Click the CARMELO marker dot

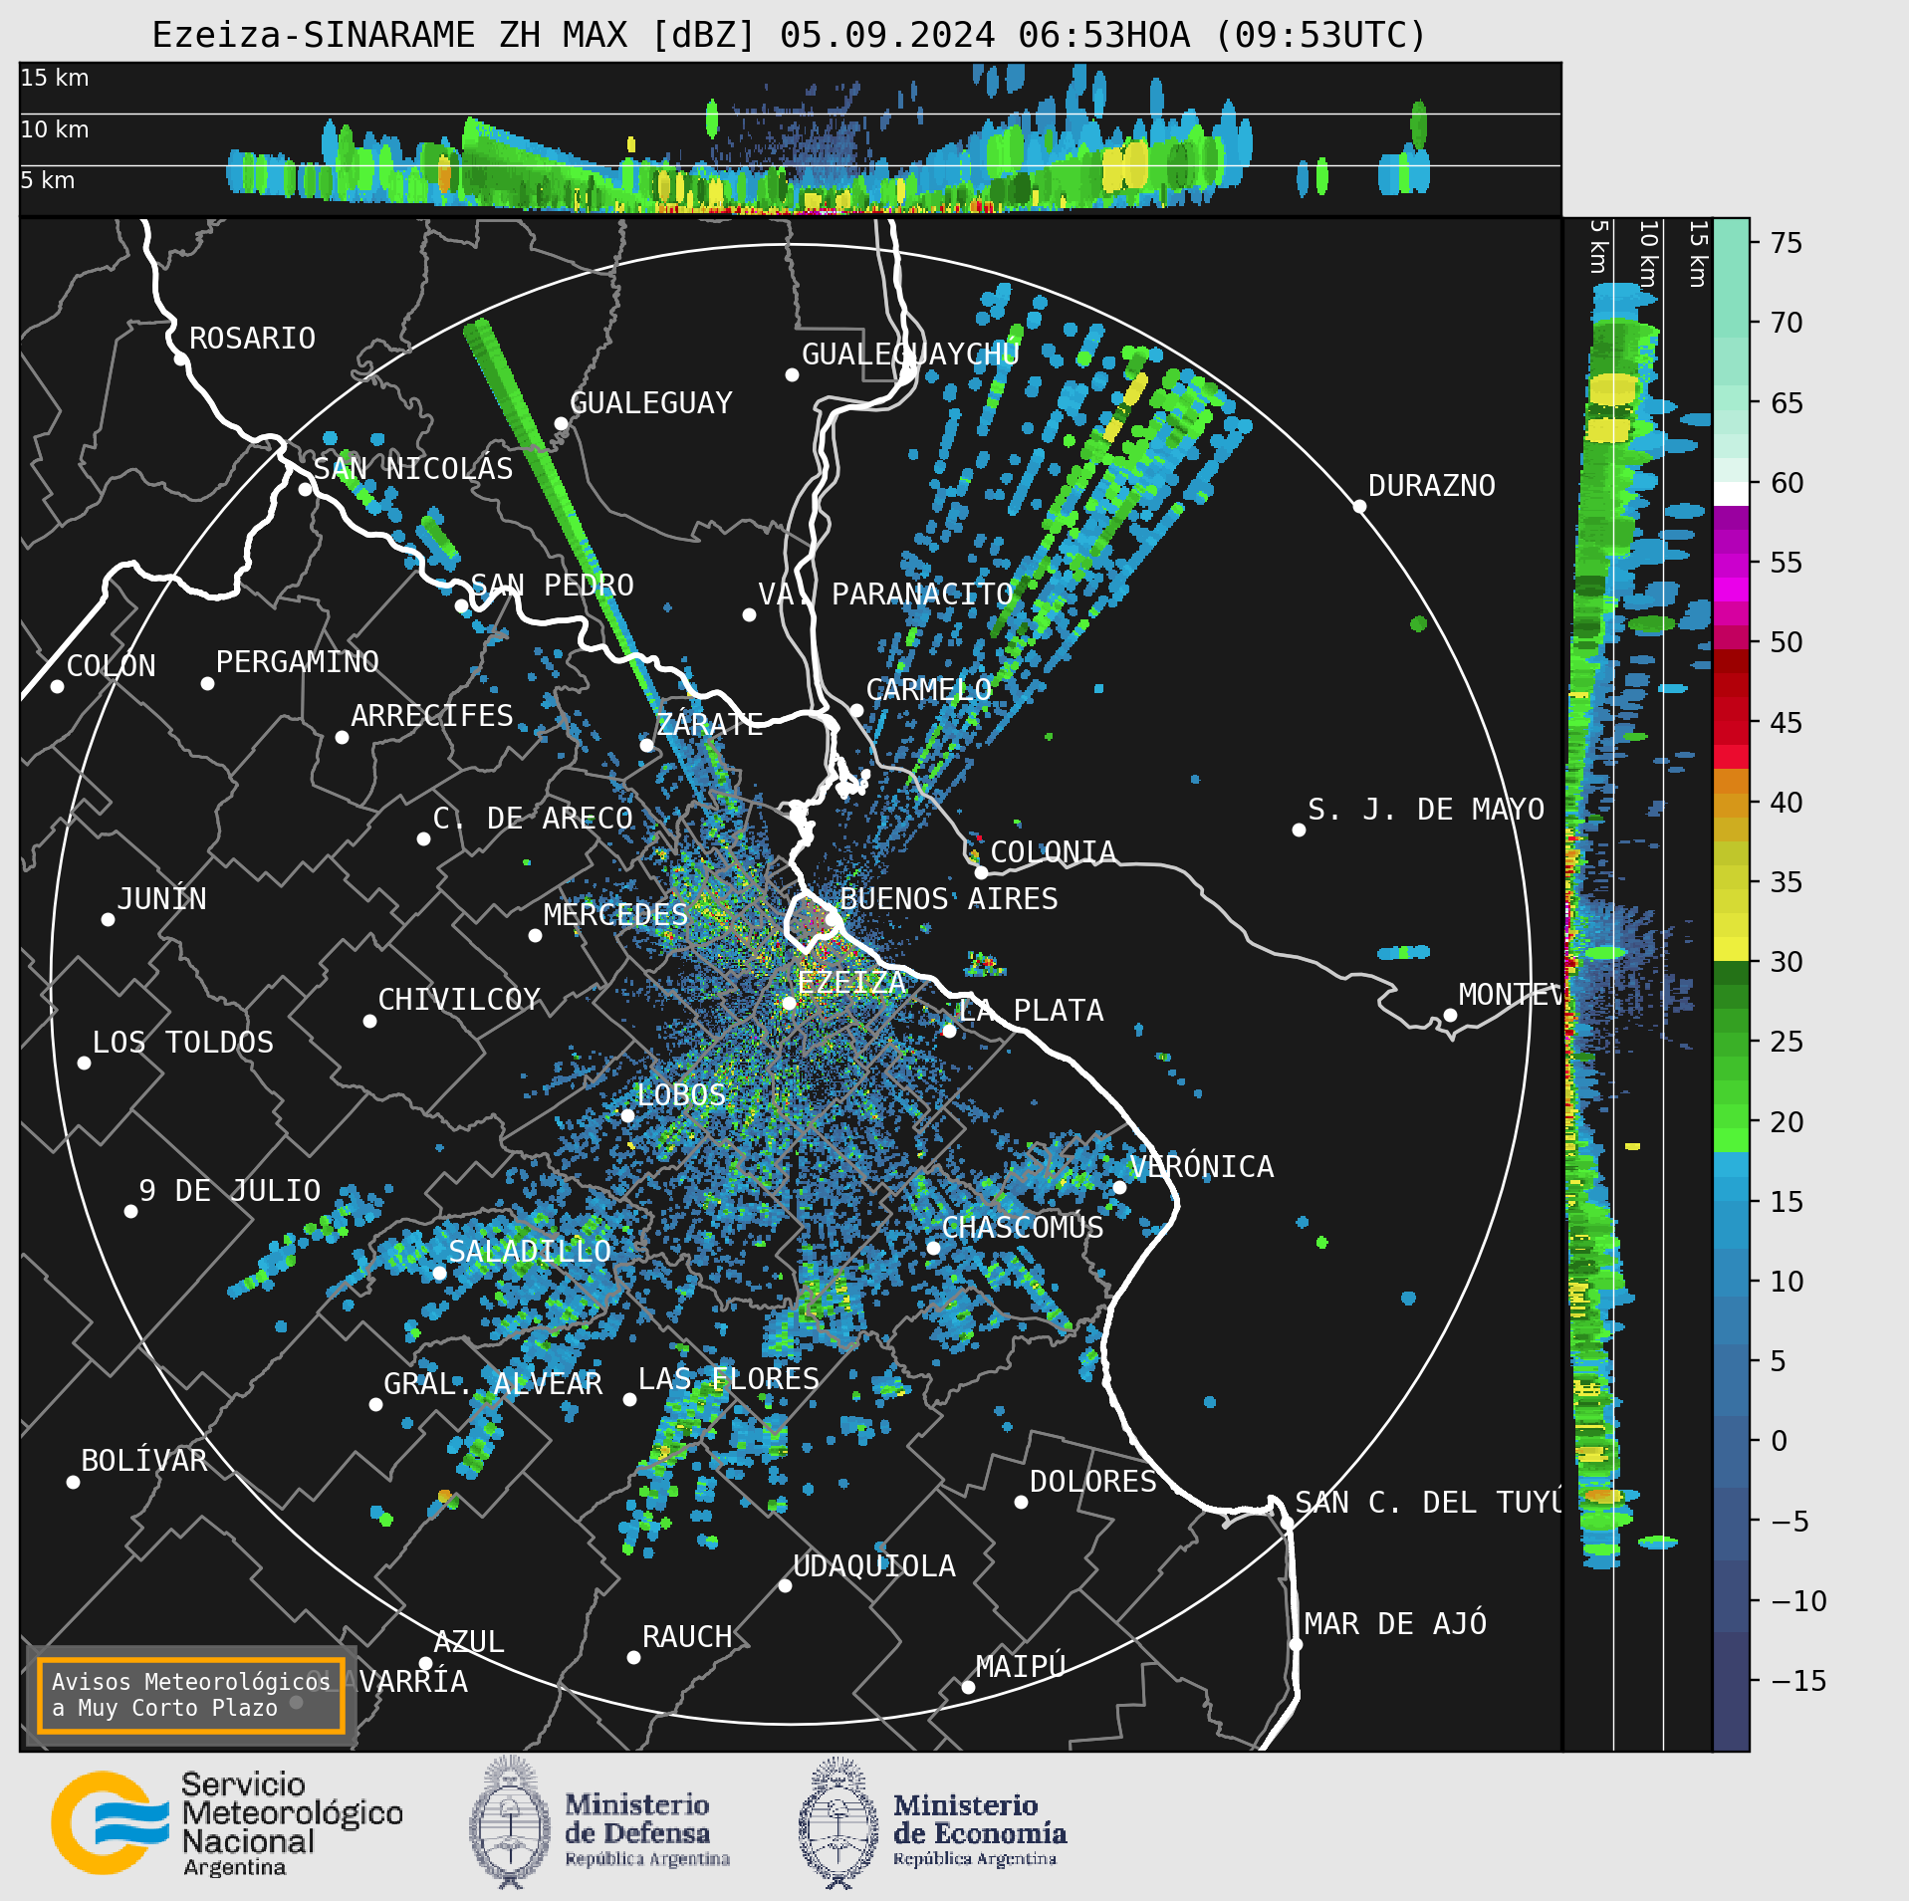pos(856,710)
